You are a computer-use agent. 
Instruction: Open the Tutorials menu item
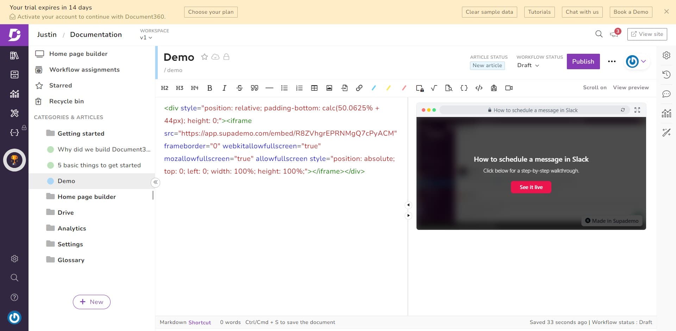[539, 12]
